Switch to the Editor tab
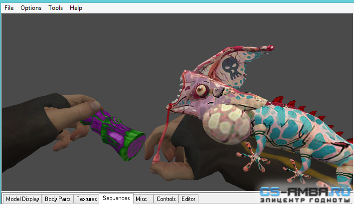 188,199
